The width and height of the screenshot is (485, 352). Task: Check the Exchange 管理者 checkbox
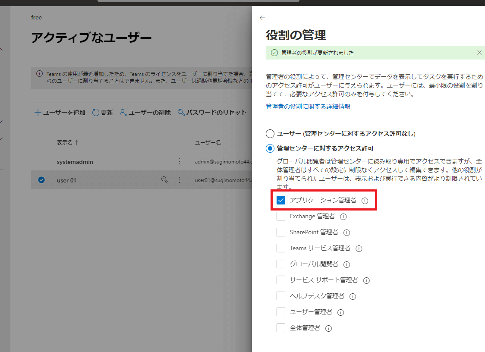281,216
